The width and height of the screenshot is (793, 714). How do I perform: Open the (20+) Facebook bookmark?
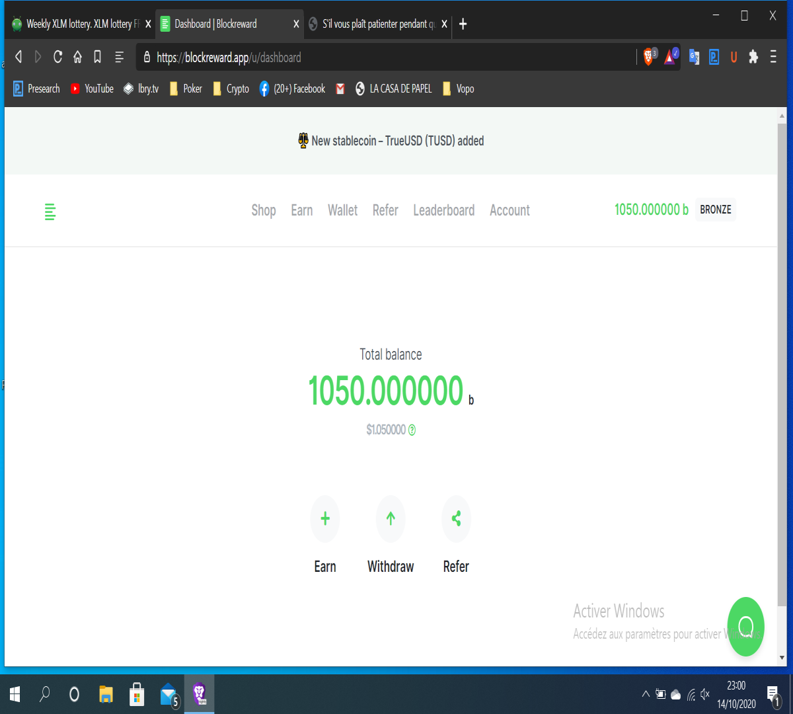[292, 89]
